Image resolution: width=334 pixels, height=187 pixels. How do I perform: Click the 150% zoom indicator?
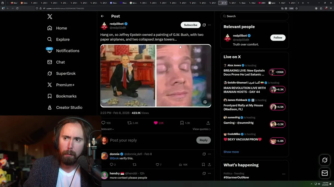pyautogui.click(x=291, y=8)
